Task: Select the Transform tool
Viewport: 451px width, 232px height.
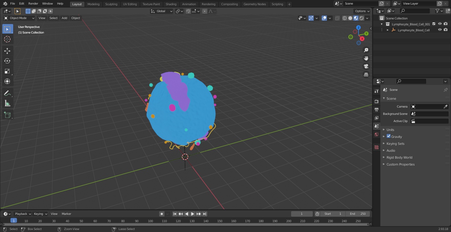Action: tap(7, 81)
